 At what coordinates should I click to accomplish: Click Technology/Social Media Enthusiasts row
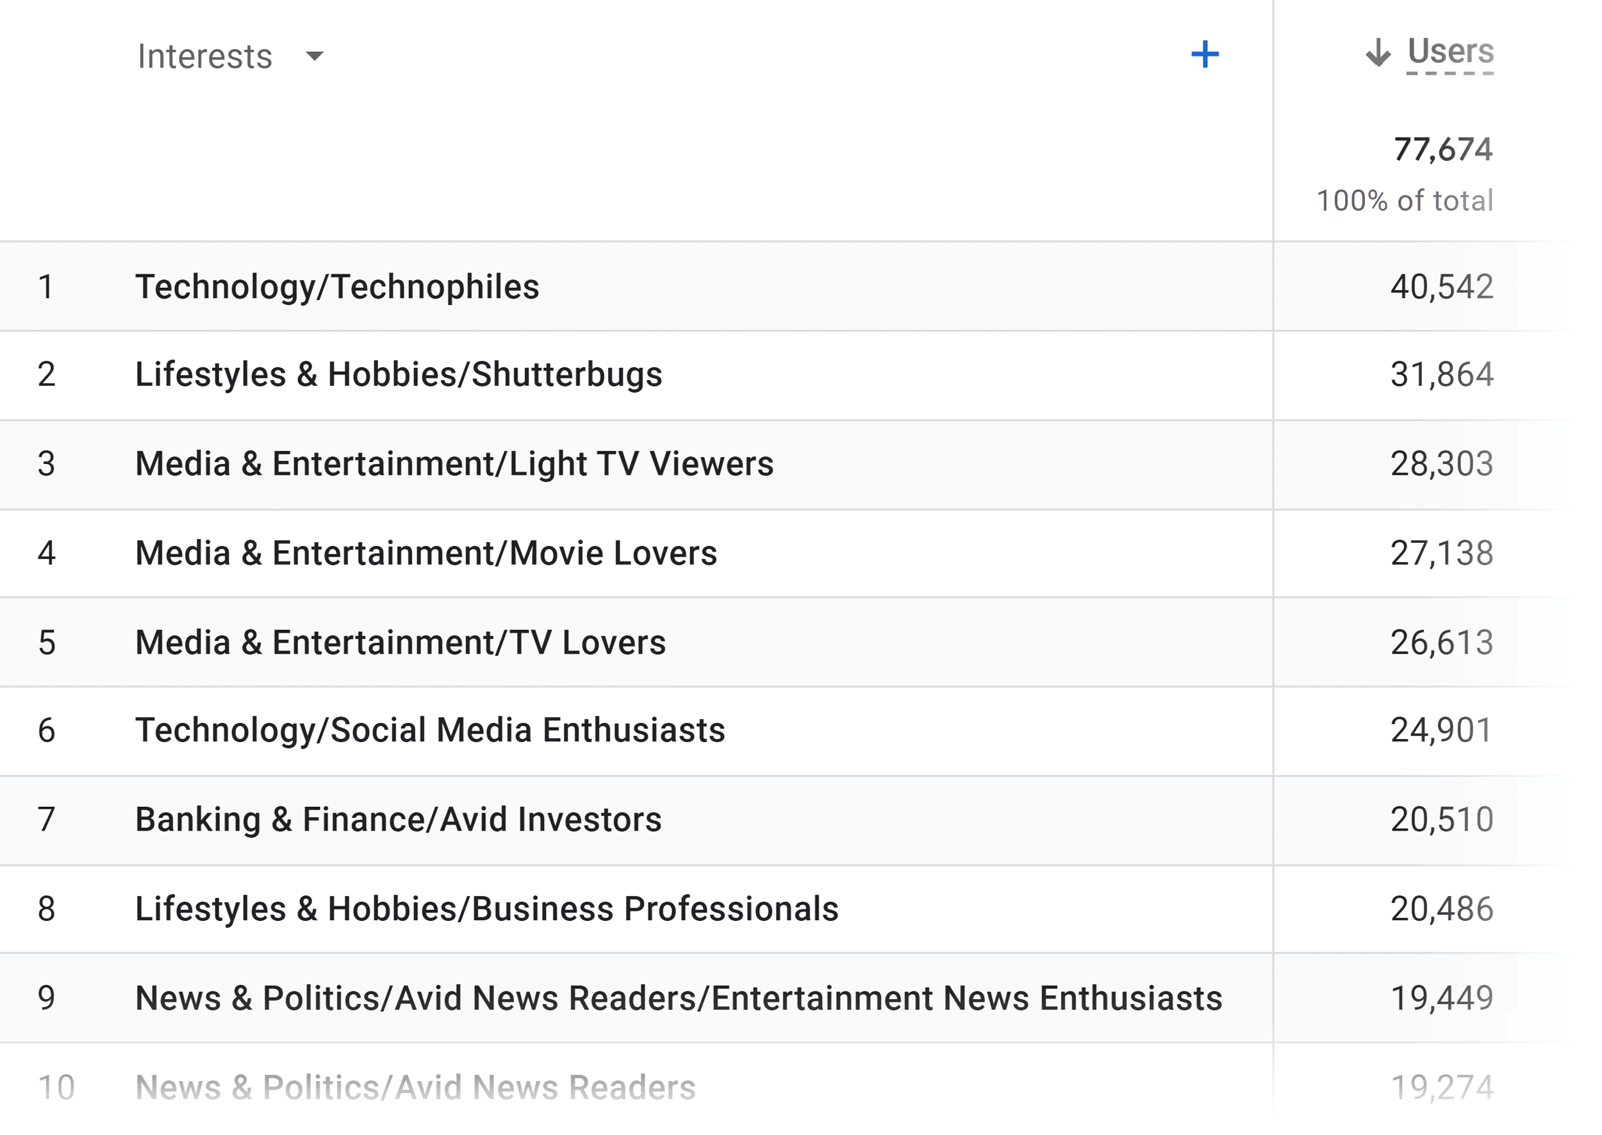tap(430, 731)
